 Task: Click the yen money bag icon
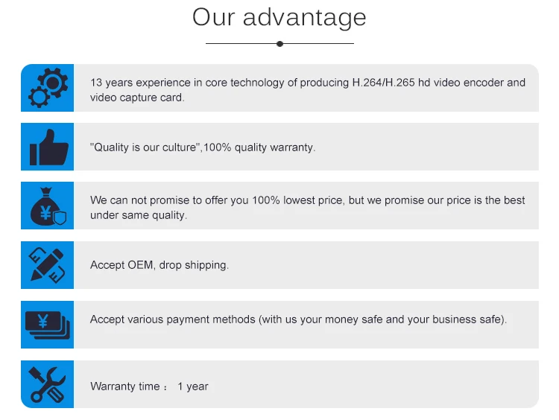coord(48,206)
